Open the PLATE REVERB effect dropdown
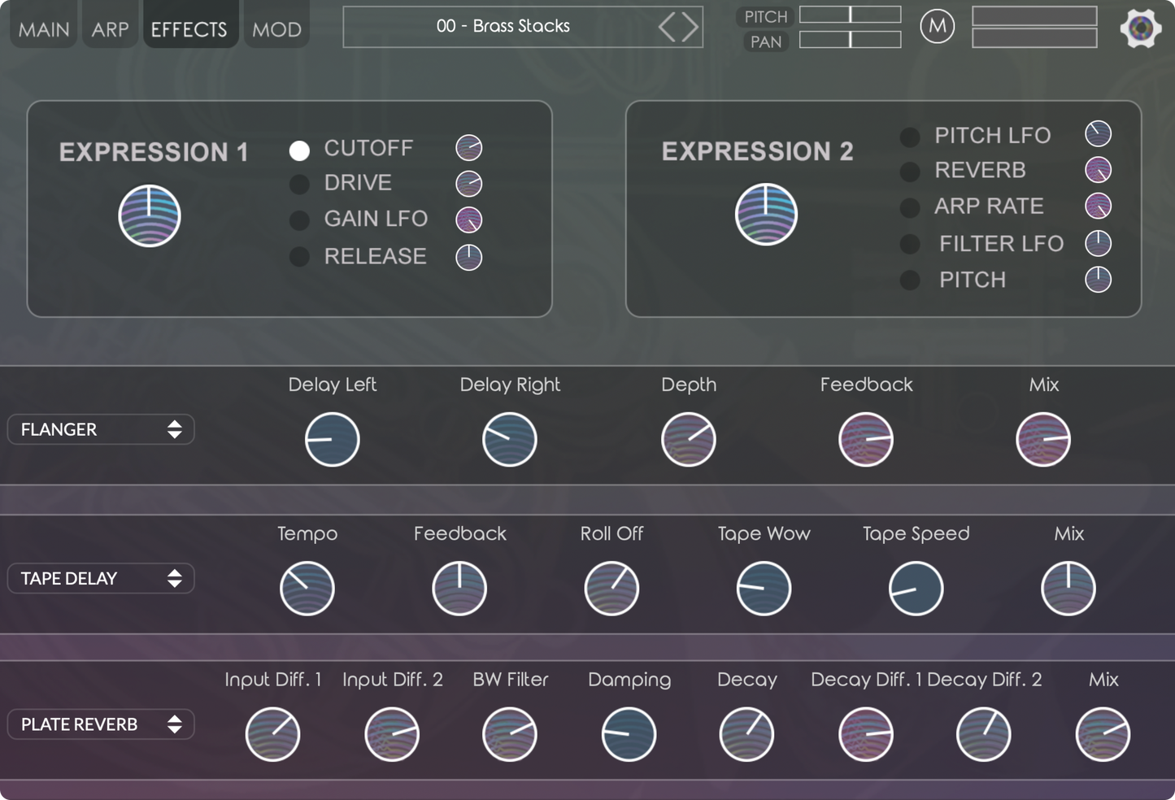The image size is (1175, 800). [x=101, y=724]
